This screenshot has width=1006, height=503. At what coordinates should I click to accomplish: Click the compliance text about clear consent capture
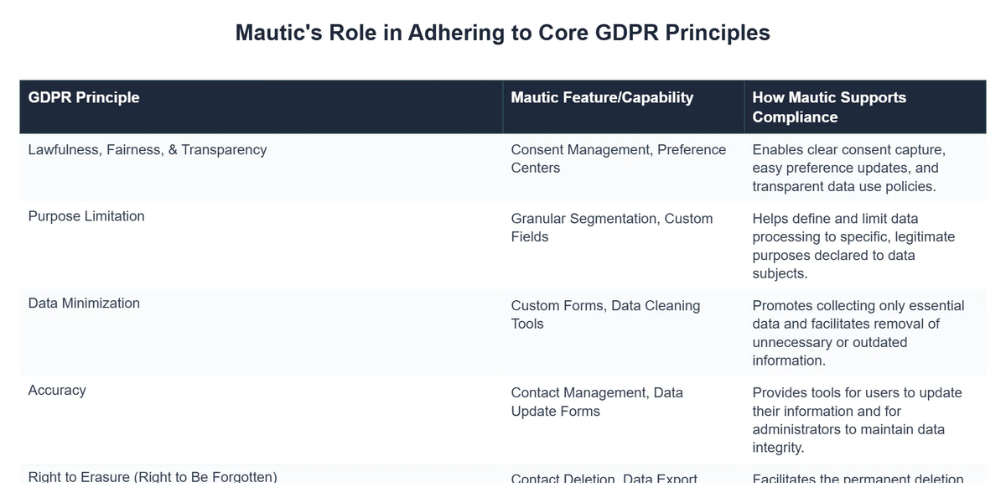857,168
